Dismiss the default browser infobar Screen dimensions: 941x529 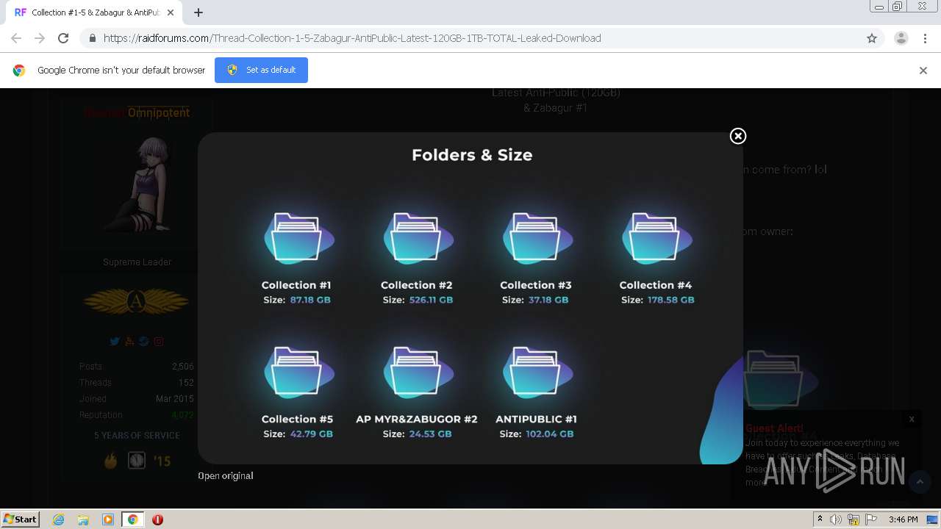[x=923, y=71]
